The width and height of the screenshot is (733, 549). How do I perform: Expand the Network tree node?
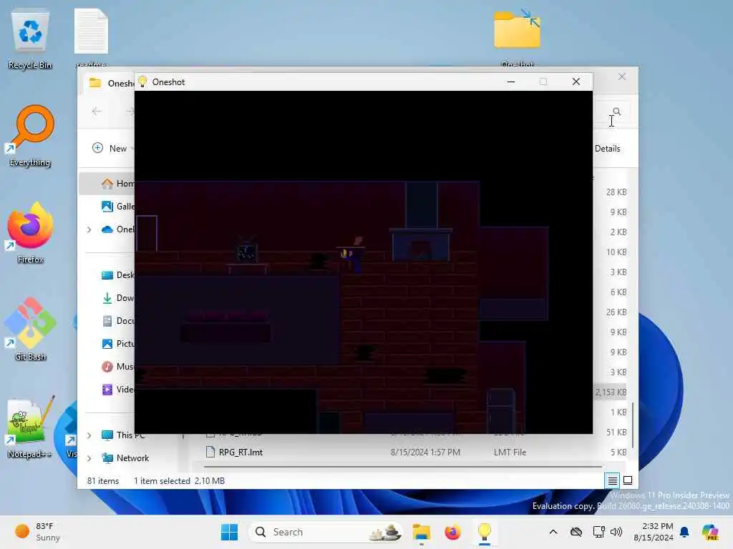[x=89, y=458]
